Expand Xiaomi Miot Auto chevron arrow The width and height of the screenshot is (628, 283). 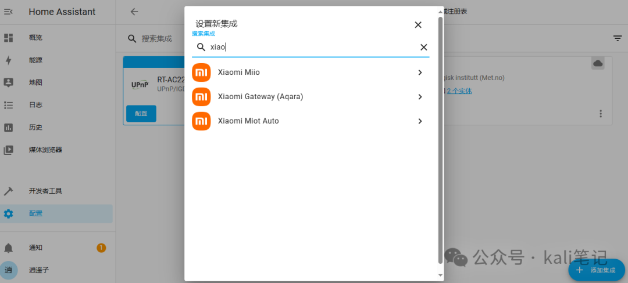coord(420,121)
